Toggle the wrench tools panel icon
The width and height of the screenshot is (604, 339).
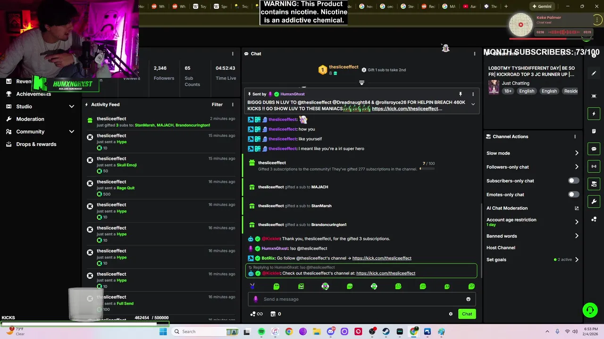click(594, 202)
